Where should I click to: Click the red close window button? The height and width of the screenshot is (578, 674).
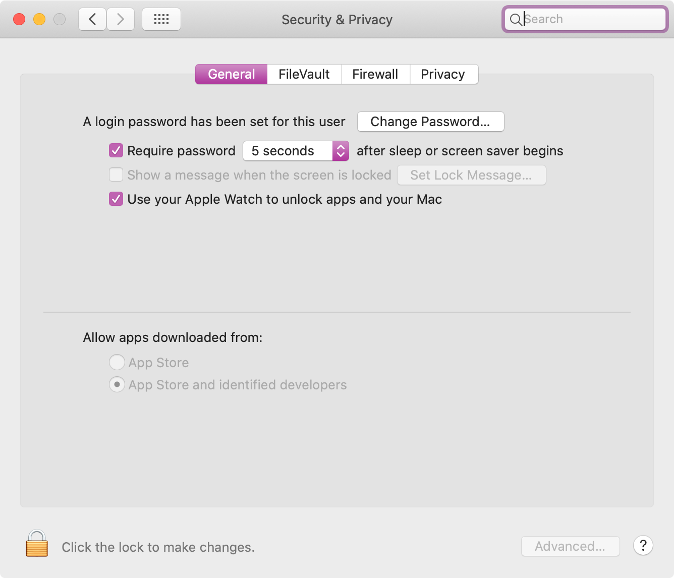[x=19, y=19]
